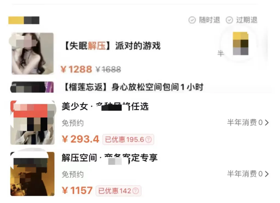280x203 pixels.
Task: Select the 解压空间 定制专享 title
Action: tap(109, 158)
